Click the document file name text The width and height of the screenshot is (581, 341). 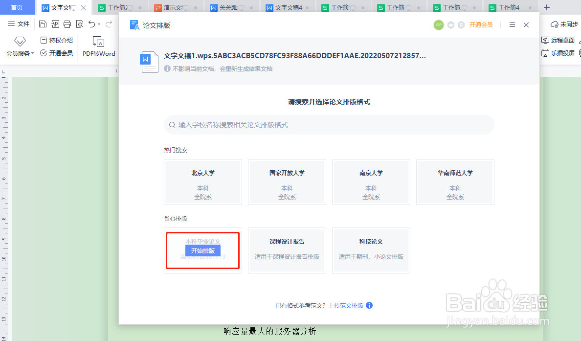click(294, 56)
